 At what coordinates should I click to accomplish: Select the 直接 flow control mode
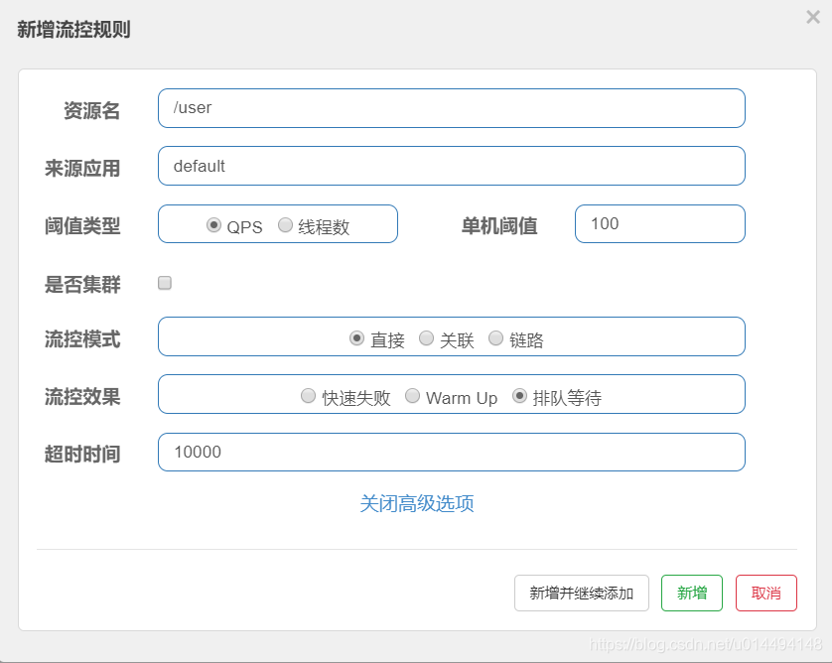[355, 337]
